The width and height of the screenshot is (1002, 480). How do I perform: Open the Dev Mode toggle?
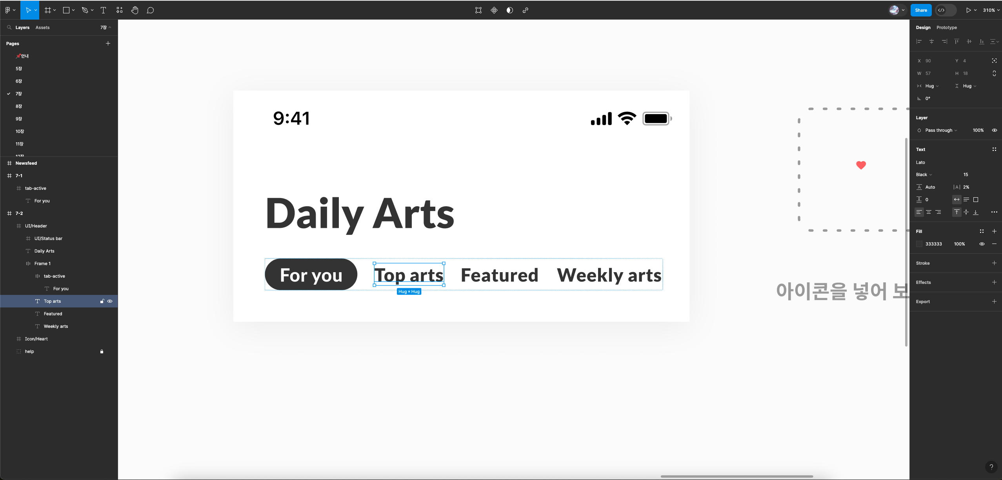point(946,10)
